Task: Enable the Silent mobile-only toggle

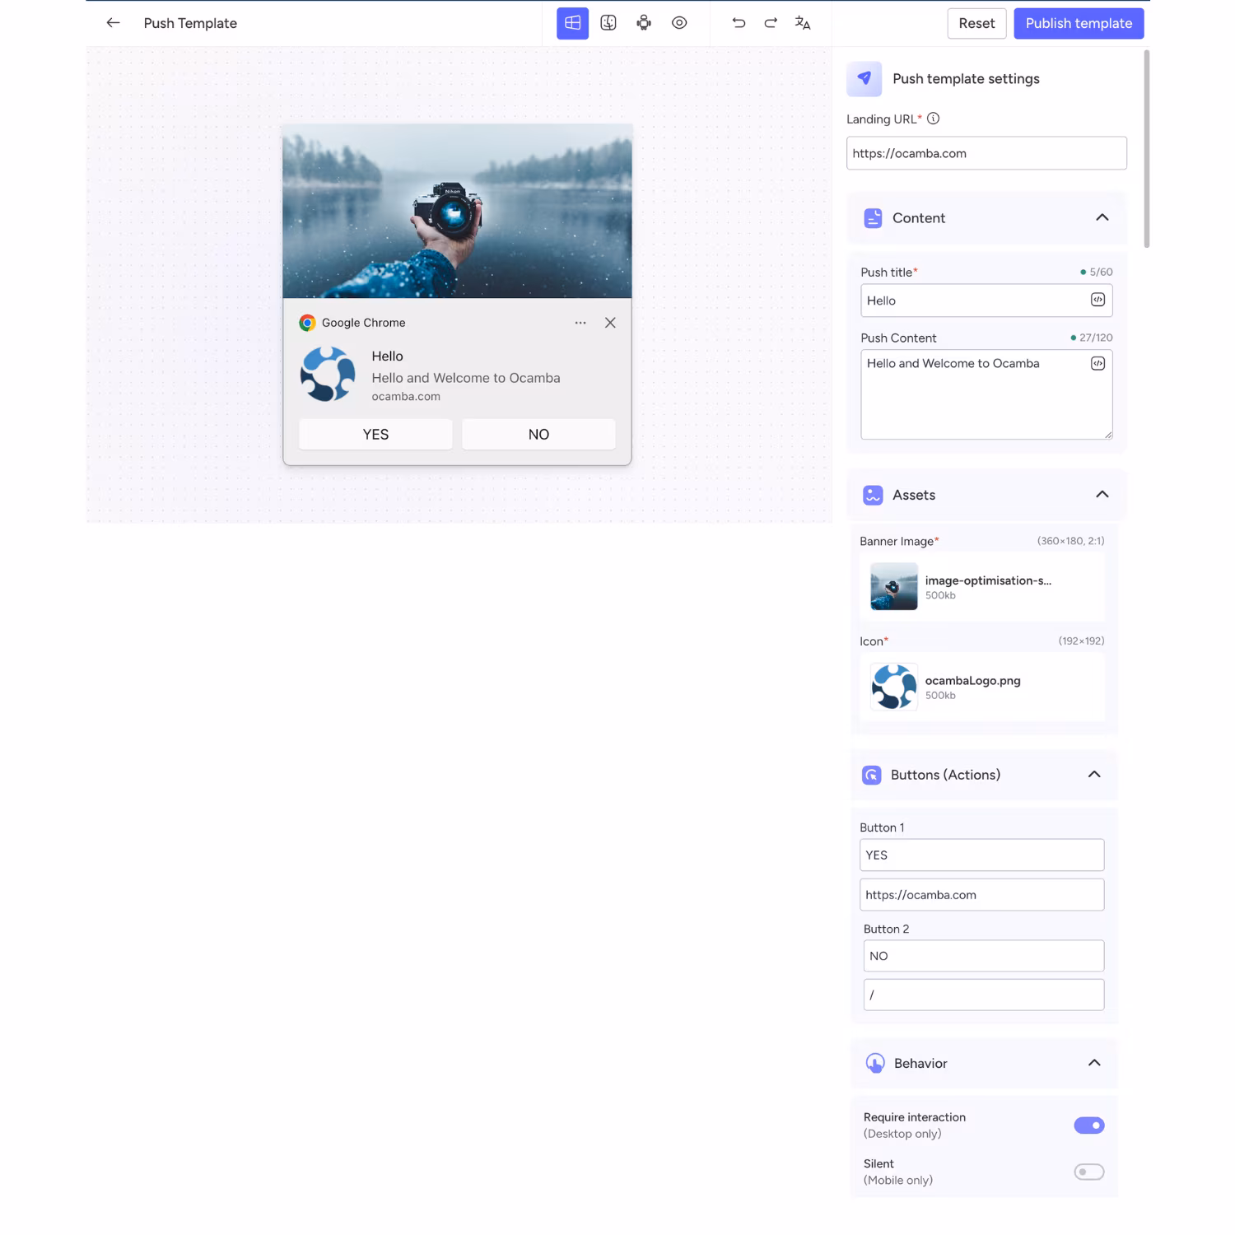Action: [1088, 1171]
